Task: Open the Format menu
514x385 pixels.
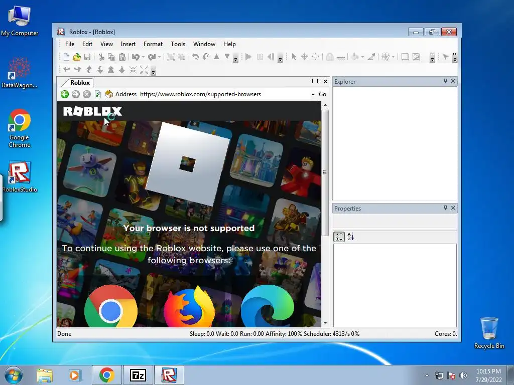Action: point(153,44)
